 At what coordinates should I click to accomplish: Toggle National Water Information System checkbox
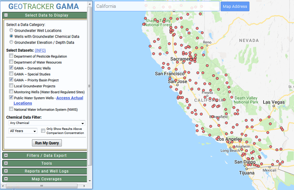tap(11, 110)
